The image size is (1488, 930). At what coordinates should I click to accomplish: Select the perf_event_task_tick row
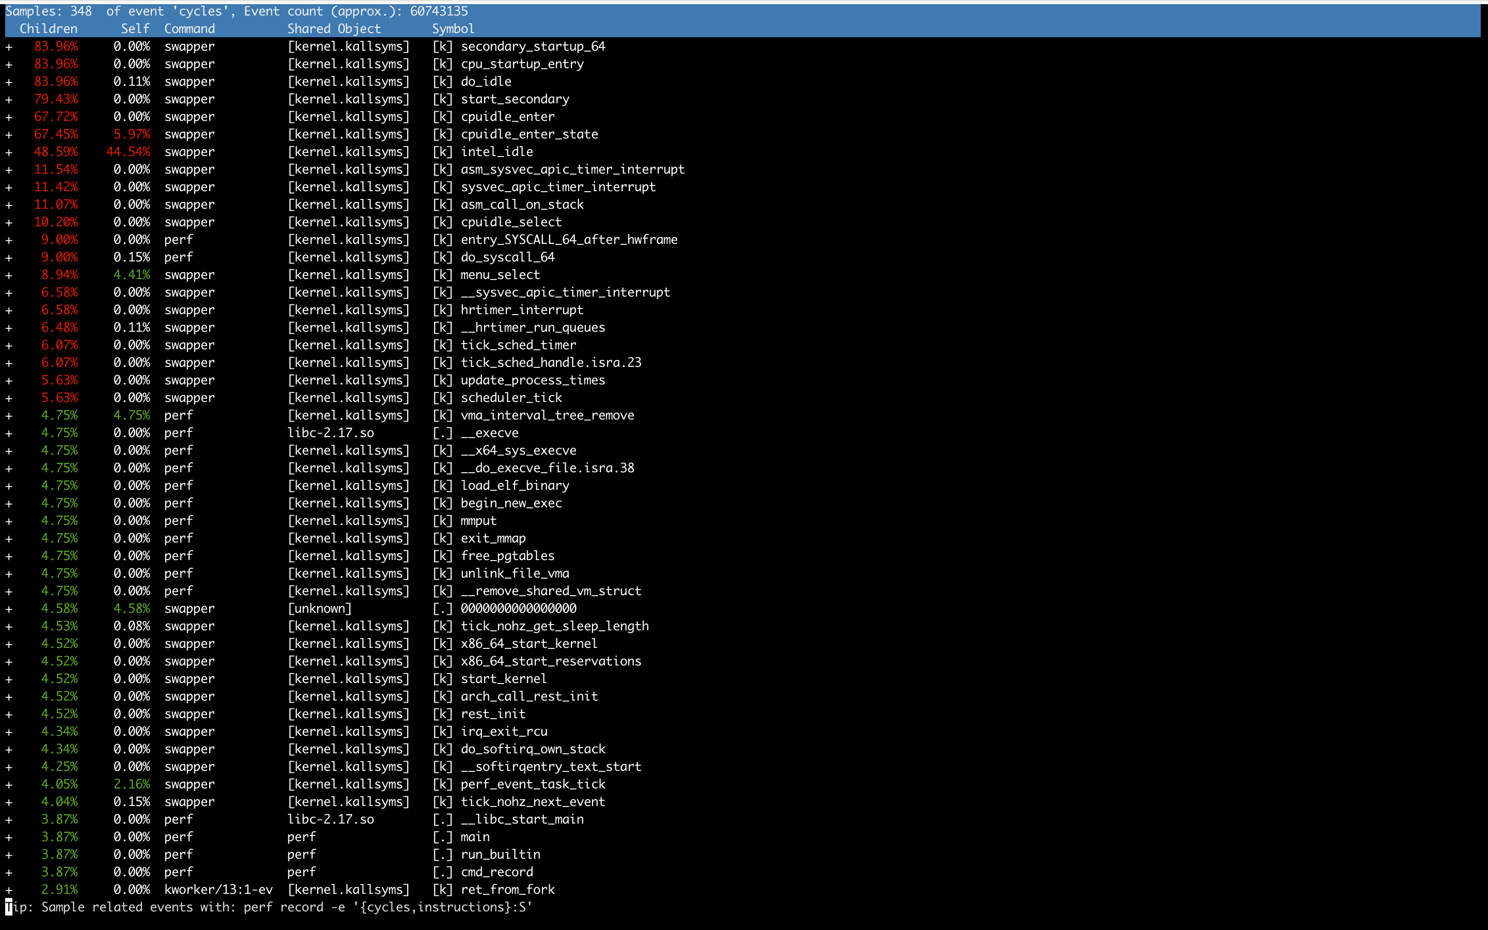(x=533, y=784)
